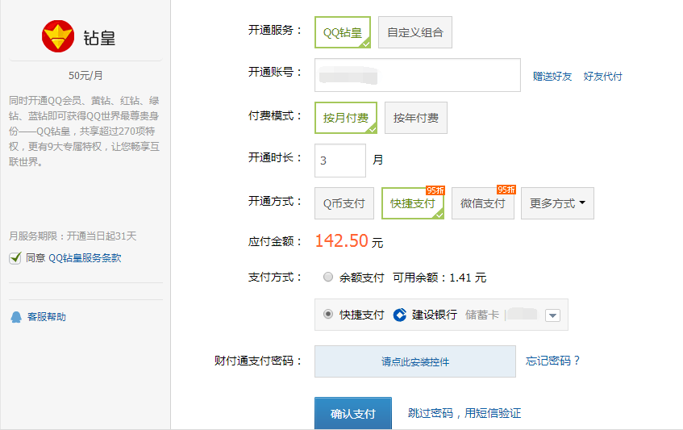Pick Q币支付 as the opening method
683x430 pixels.
344,203
